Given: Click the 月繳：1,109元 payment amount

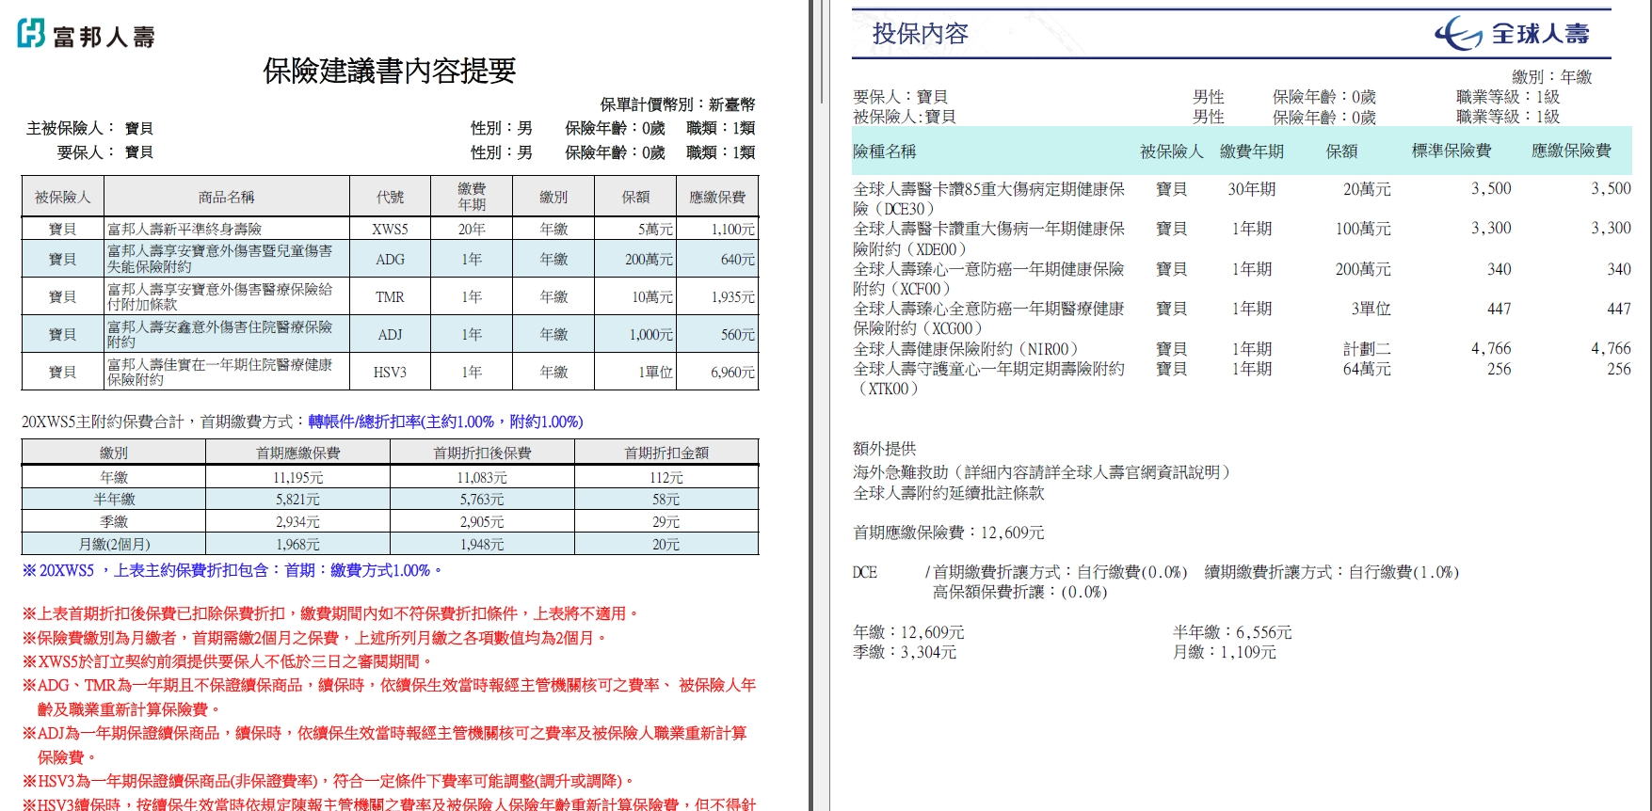Looking at the screenshot, I should [1224, 652].
